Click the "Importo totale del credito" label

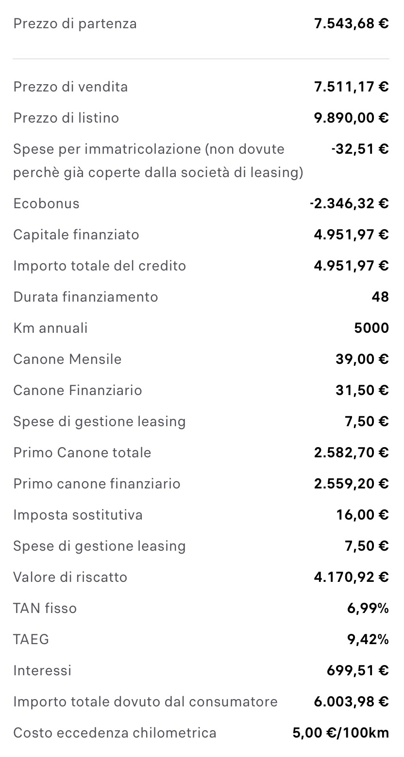coord(100,266)
